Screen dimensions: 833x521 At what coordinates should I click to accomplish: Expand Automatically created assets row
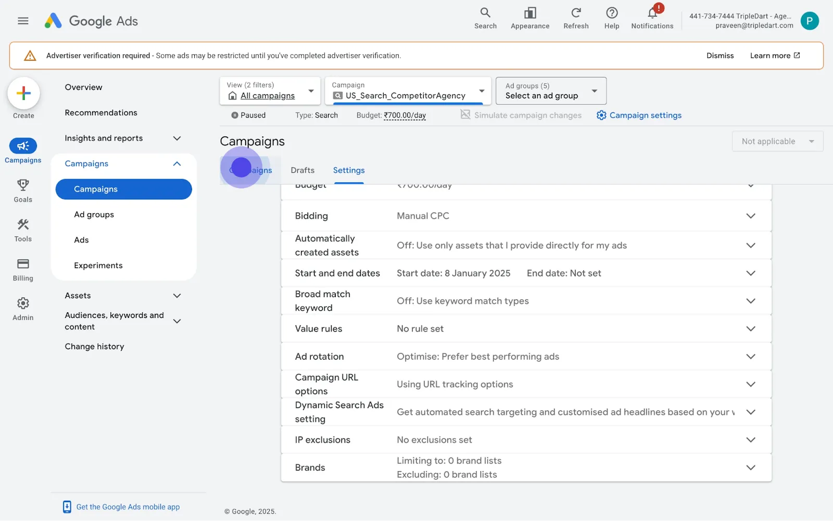pyautogui.click(x=526, y=246)
